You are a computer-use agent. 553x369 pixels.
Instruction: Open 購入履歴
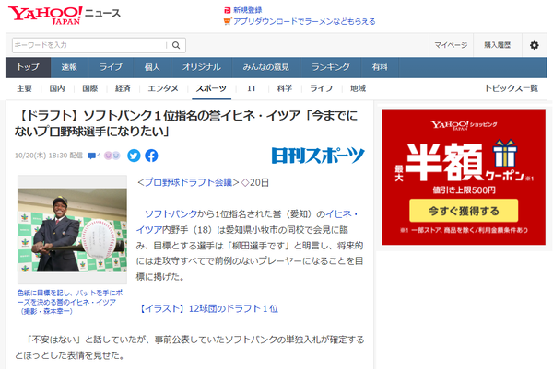pos(497,45)
